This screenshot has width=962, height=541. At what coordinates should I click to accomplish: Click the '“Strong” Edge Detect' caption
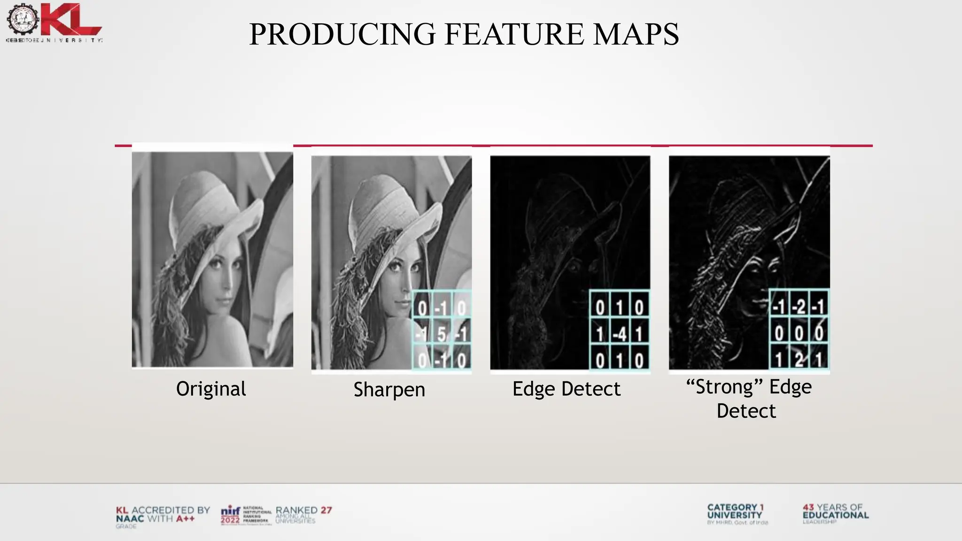(748, 399)
